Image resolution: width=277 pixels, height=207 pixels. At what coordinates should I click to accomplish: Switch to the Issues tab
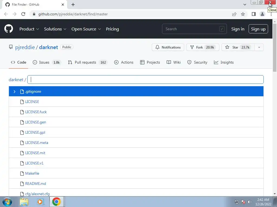47,62
